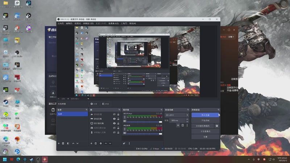Screen dimensions: 290x163
Task: Open source properties gear in the Sources panel
Action: click(101, 143)
